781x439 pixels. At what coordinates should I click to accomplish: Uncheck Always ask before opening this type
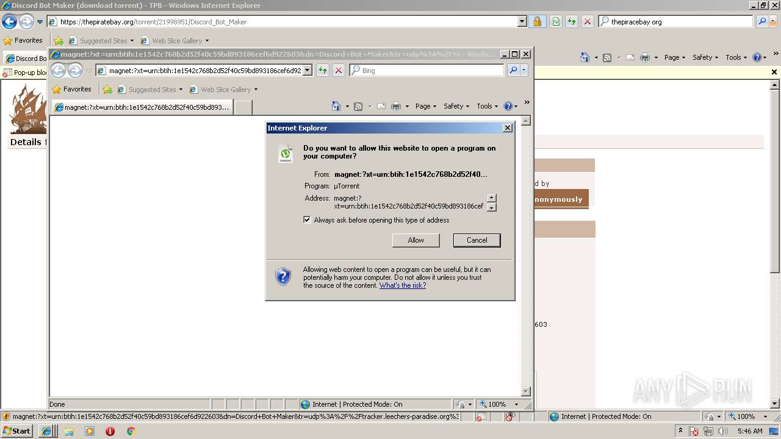click(307, 220)
